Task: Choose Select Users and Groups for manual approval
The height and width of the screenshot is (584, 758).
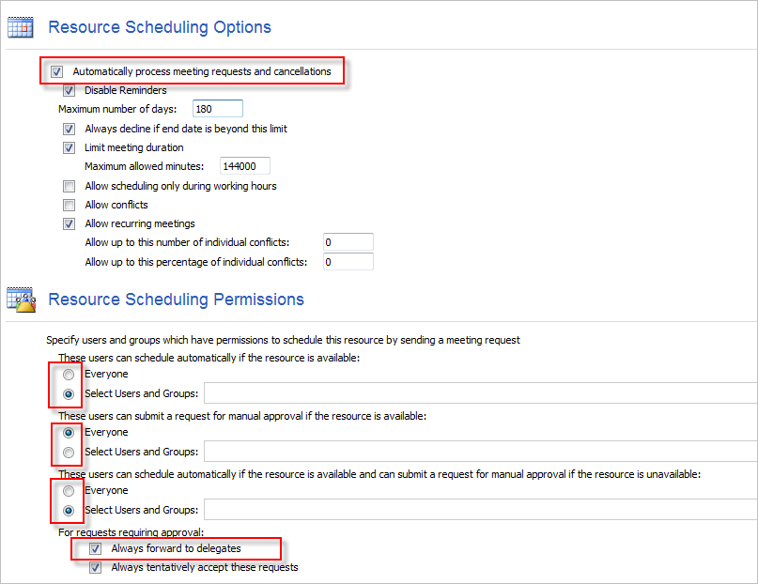Action: pyautogui.click(x=70, y=453)
